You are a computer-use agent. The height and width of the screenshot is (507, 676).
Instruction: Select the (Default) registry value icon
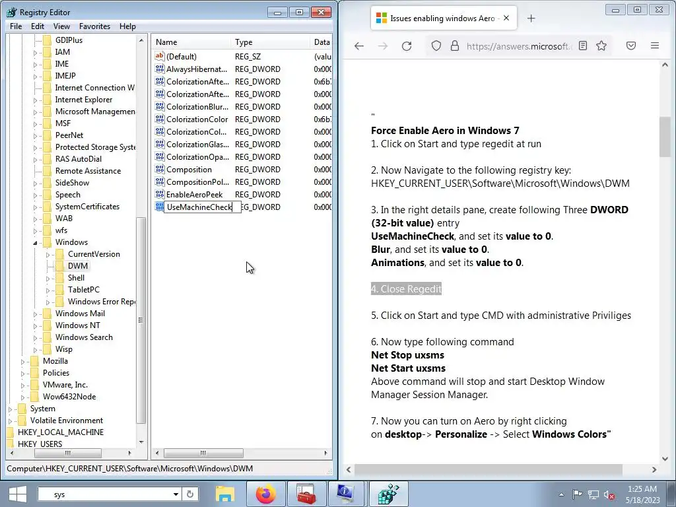coord(160,56)
